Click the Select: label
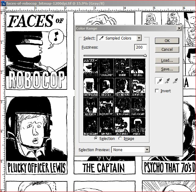This screenshot has width=196, height=192. coord(89,38)
